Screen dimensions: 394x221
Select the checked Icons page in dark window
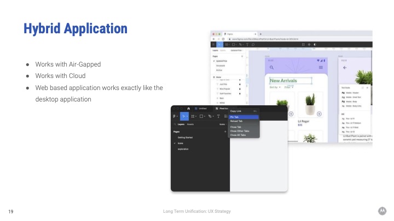(181, 144)
